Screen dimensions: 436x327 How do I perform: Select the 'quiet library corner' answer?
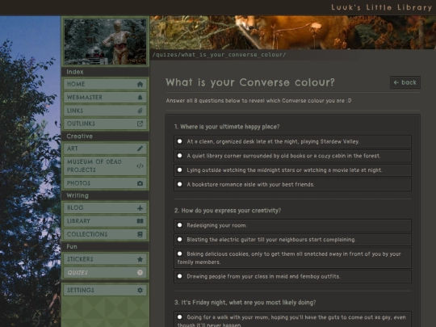tap(292, 156)
